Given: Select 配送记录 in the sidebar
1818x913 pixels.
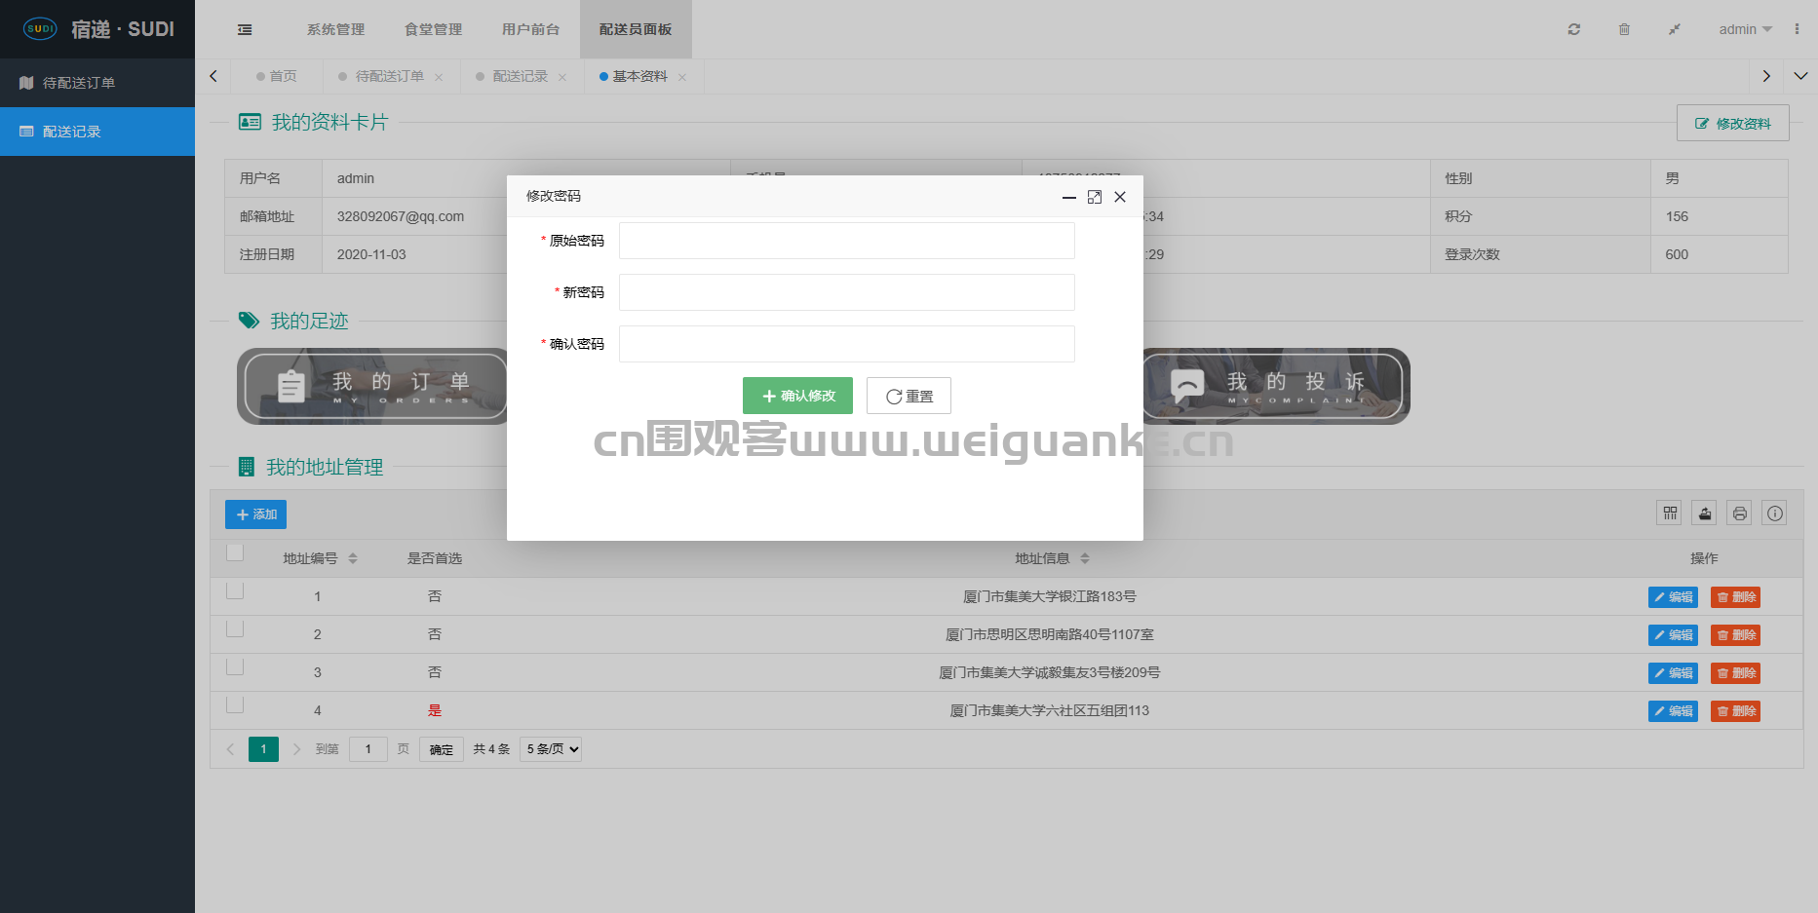Looking at the screenshot, I should tap(97, 132).
